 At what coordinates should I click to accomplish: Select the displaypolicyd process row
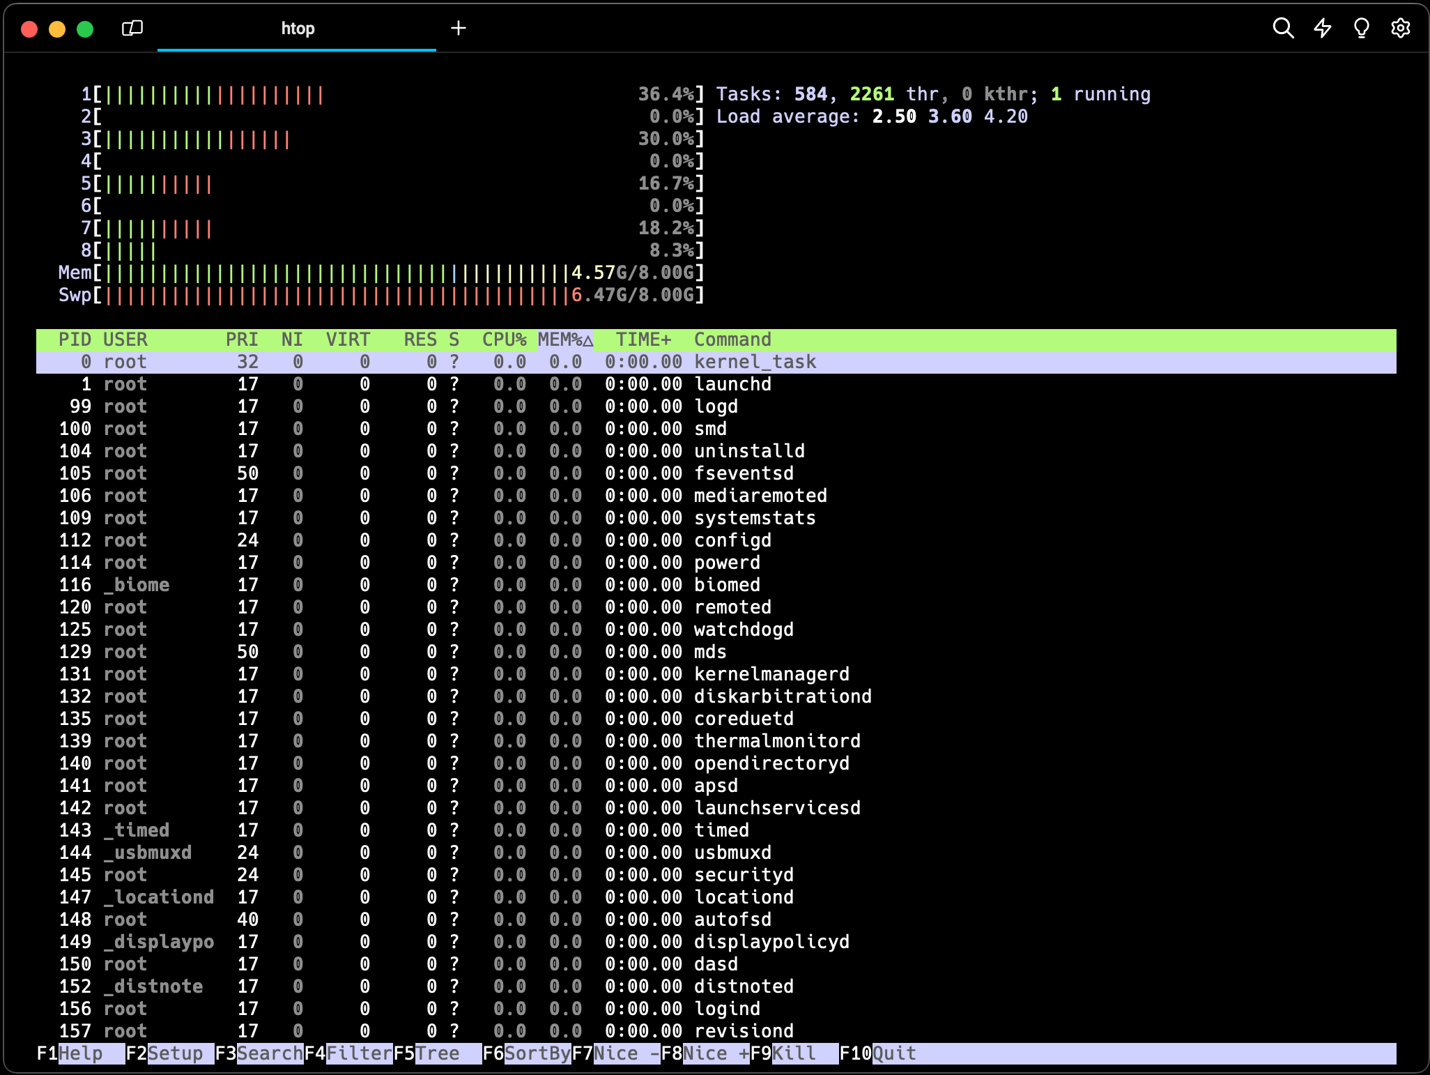[x=716, y=942]
